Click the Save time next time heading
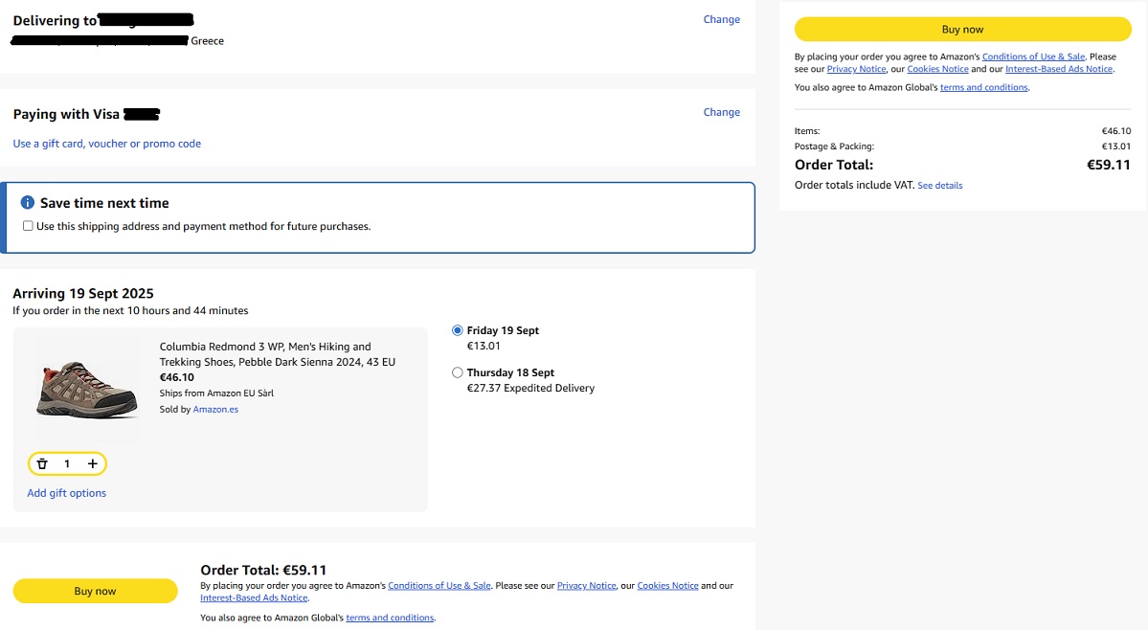Viewport: 1148px width, 630px height. tap(104, 203)
